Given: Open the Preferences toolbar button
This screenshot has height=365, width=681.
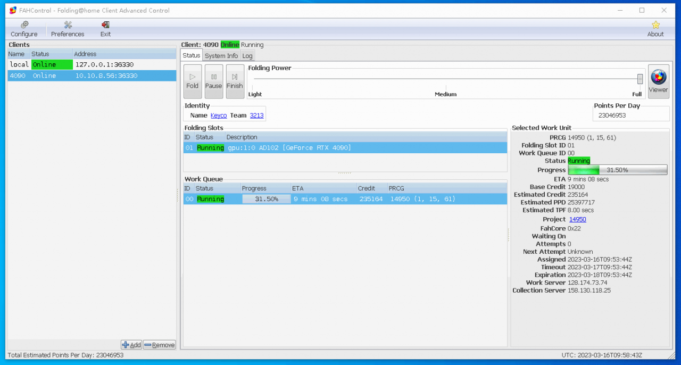Looking at the screenshot, I should (x=68, y=29).
